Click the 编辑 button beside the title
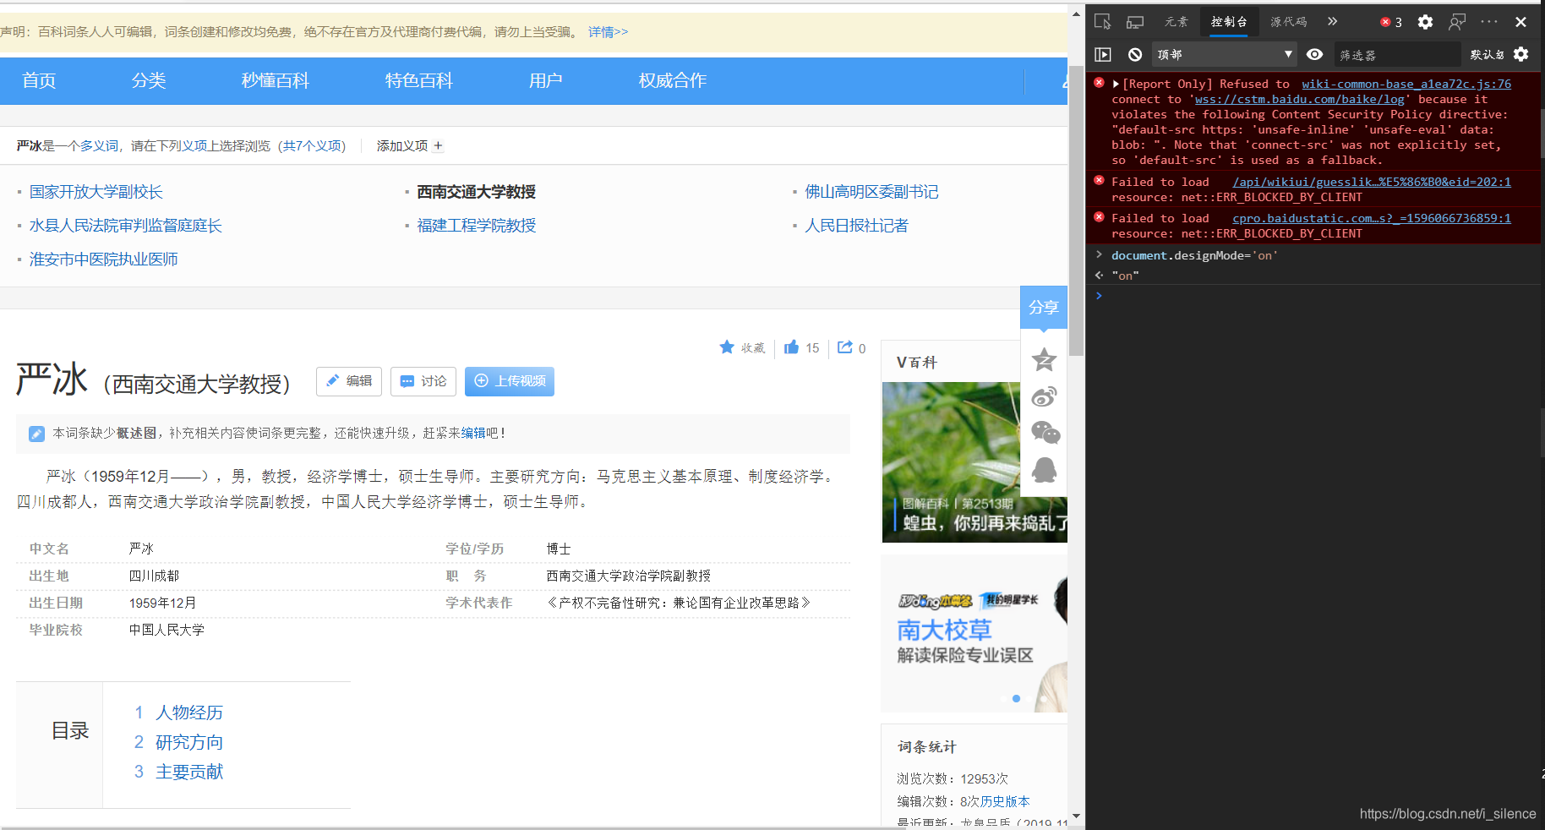Screen dimensions: 1545x830 pos(349,381)
